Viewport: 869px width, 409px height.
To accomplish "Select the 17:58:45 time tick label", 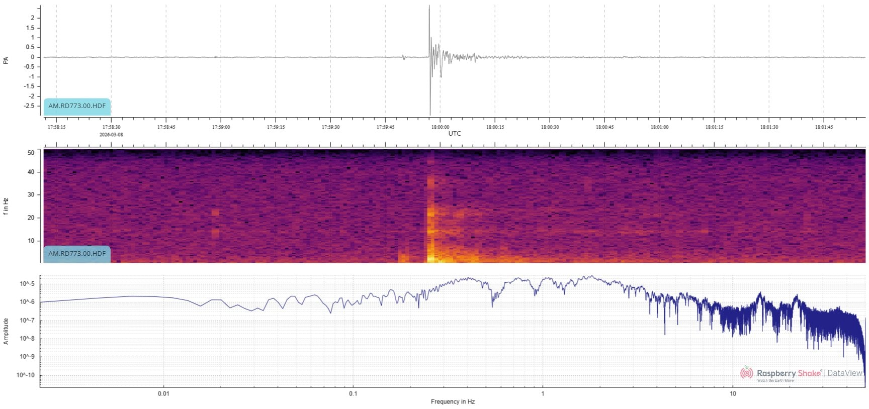I will [166, 127].
